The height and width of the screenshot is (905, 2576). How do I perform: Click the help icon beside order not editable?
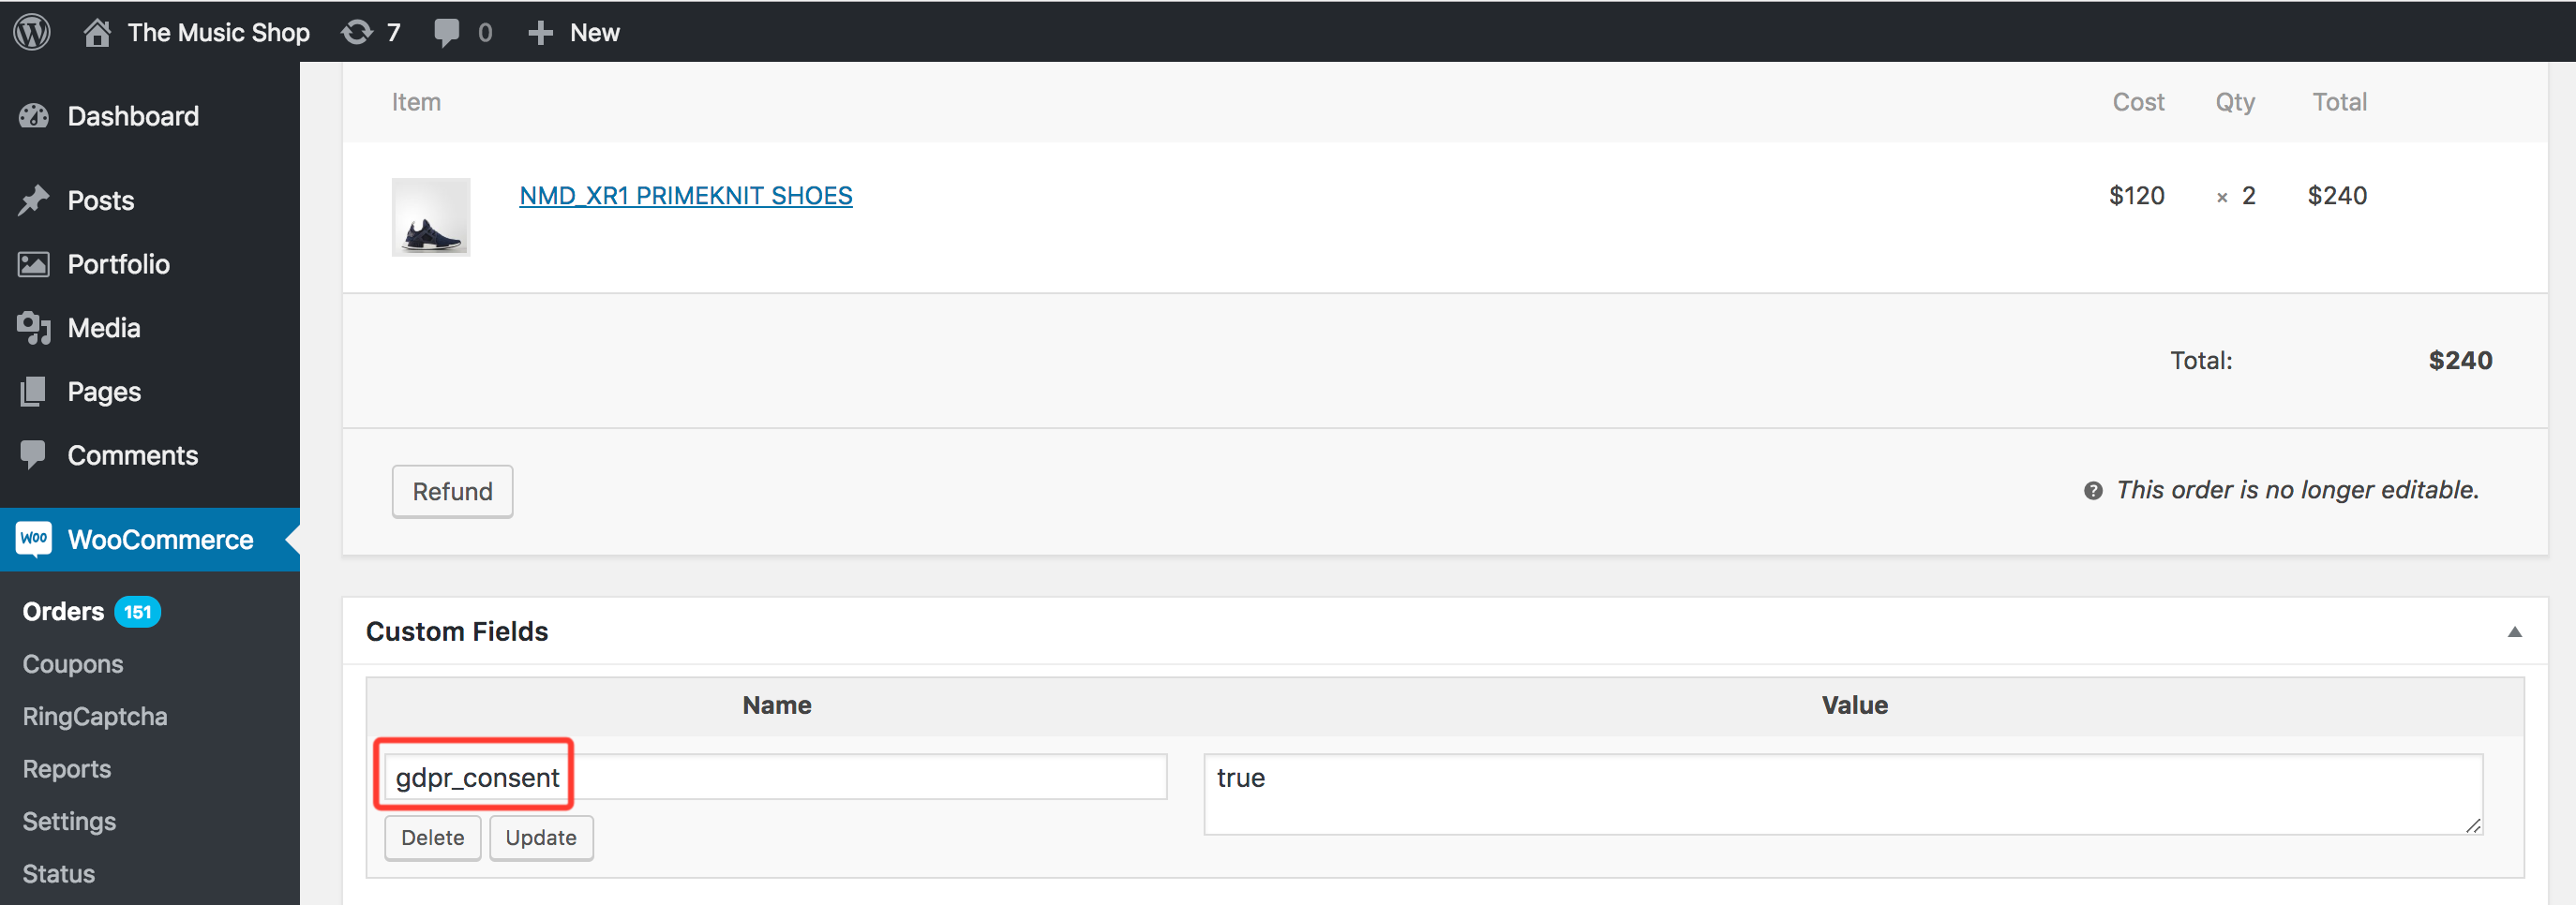click(2093, 491)
